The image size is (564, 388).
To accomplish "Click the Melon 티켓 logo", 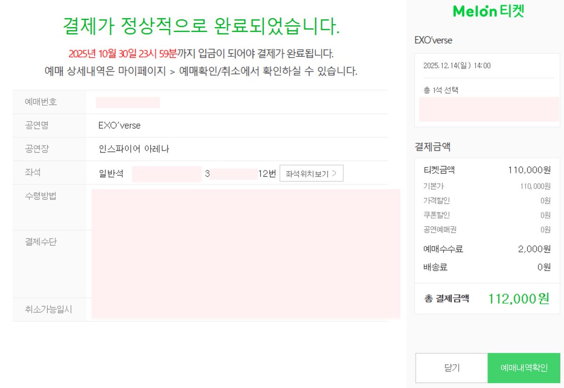I will tap(488, 11).
